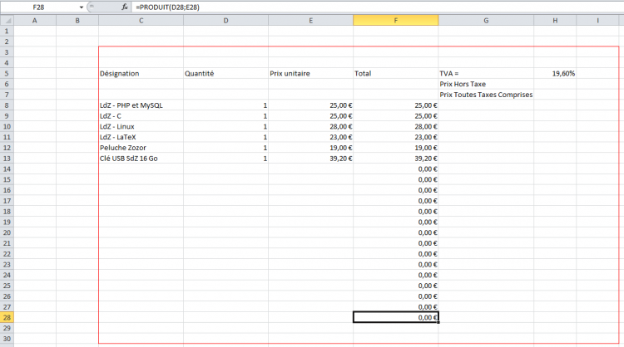
Task: Select row 5 header
Action: tap(6, 73)
